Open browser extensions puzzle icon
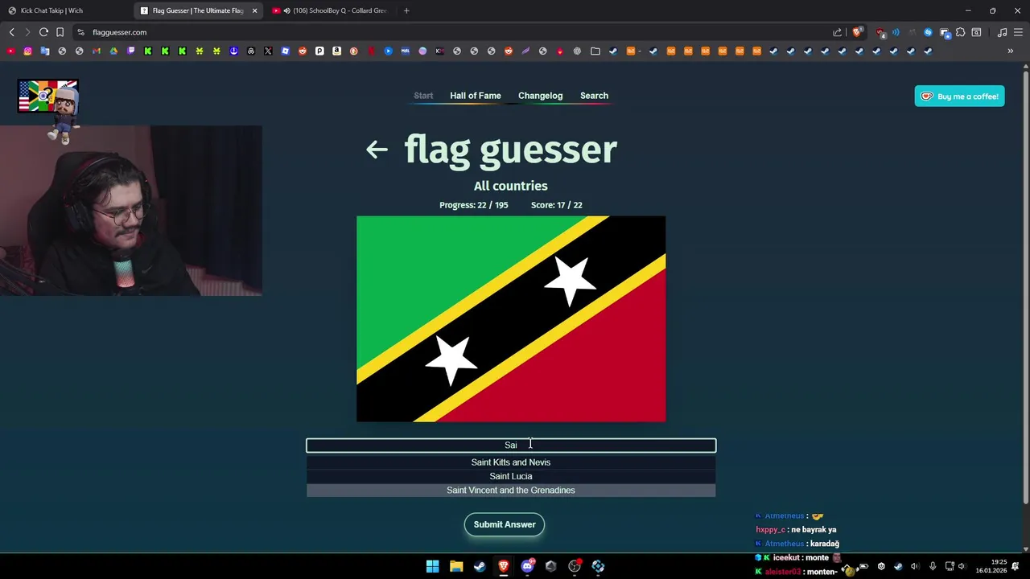1030x579 pixels. click(960, 32)
